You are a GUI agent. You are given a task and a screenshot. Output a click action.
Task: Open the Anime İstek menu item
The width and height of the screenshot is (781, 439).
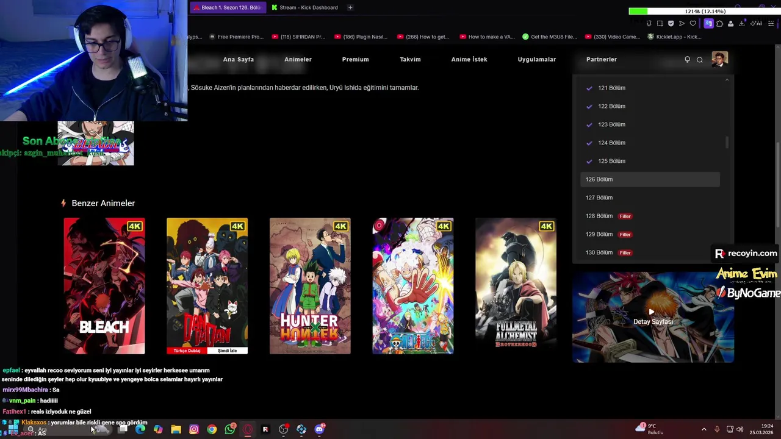pos(469,59)
